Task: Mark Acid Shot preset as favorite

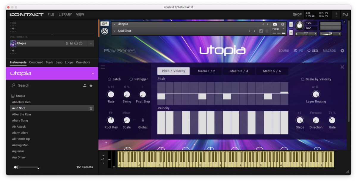Action: tap(91, 108)
